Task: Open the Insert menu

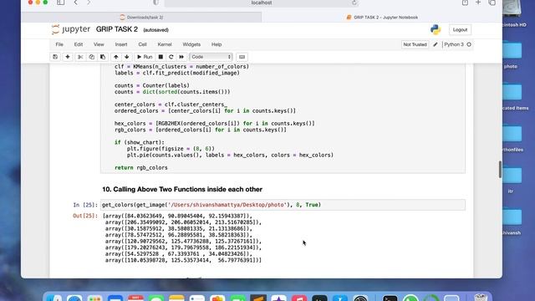Action: (121, 44)
